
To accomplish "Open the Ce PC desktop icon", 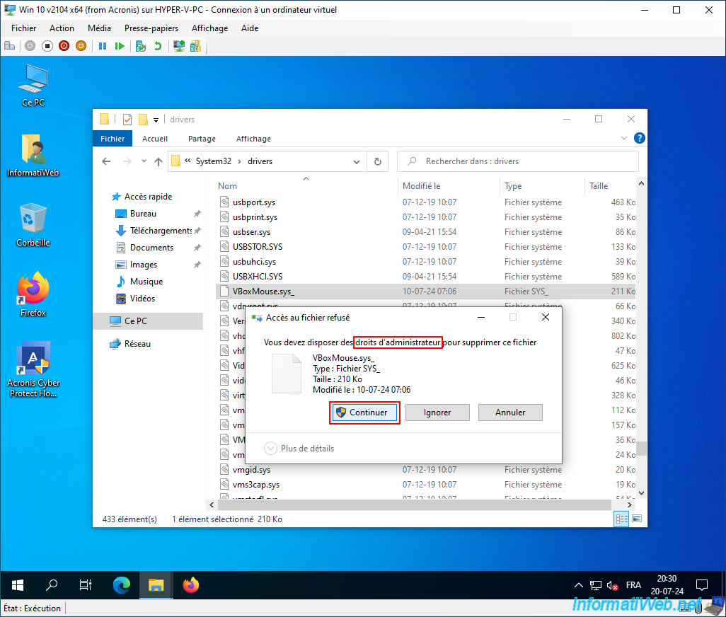I will 33,86.
